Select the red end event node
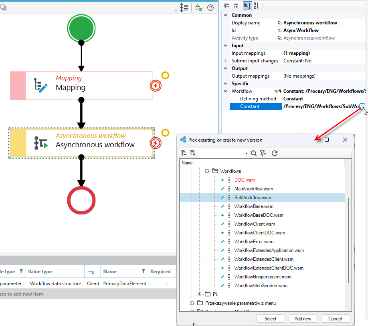 tap(81, 200)
